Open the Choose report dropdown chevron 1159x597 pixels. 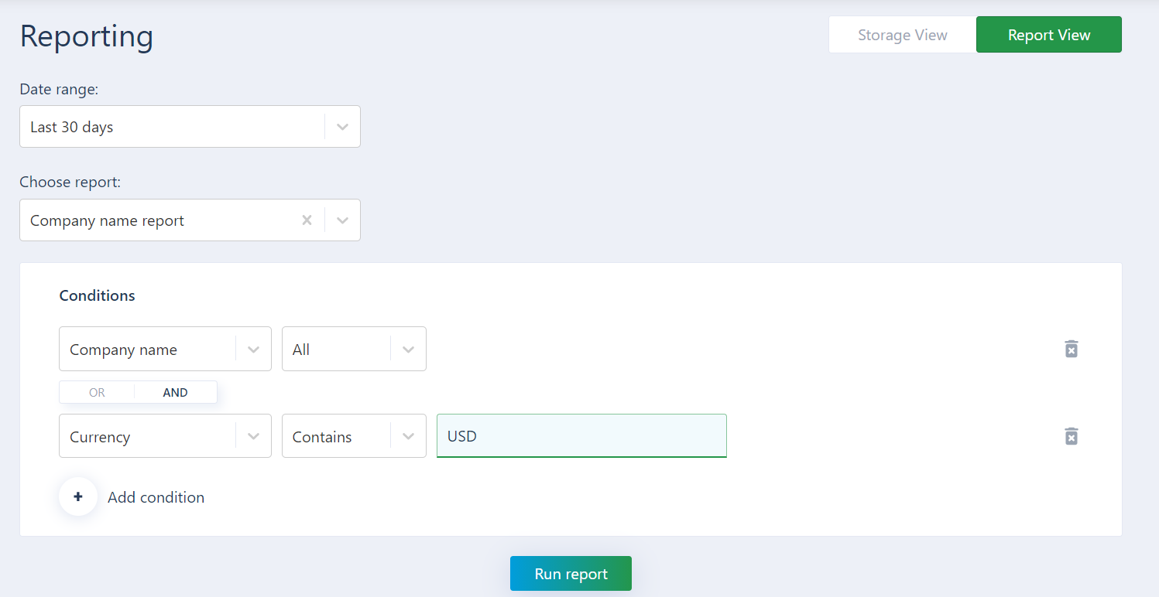[x=342, y=220]
